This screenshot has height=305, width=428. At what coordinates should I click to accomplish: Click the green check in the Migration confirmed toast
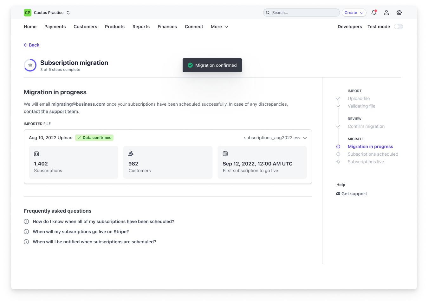190,65
